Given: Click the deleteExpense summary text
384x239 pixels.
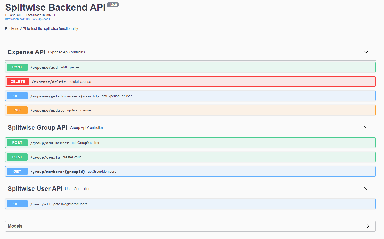Looking at the screenshot, I should [x=80, y=82].
